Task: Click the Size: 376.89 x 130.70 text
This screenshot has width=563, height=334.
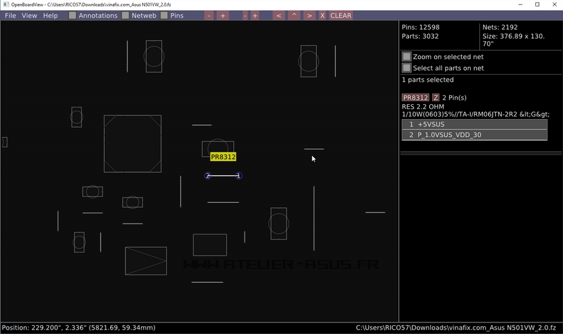Action: pyautogui.click(x=513, y=40)
